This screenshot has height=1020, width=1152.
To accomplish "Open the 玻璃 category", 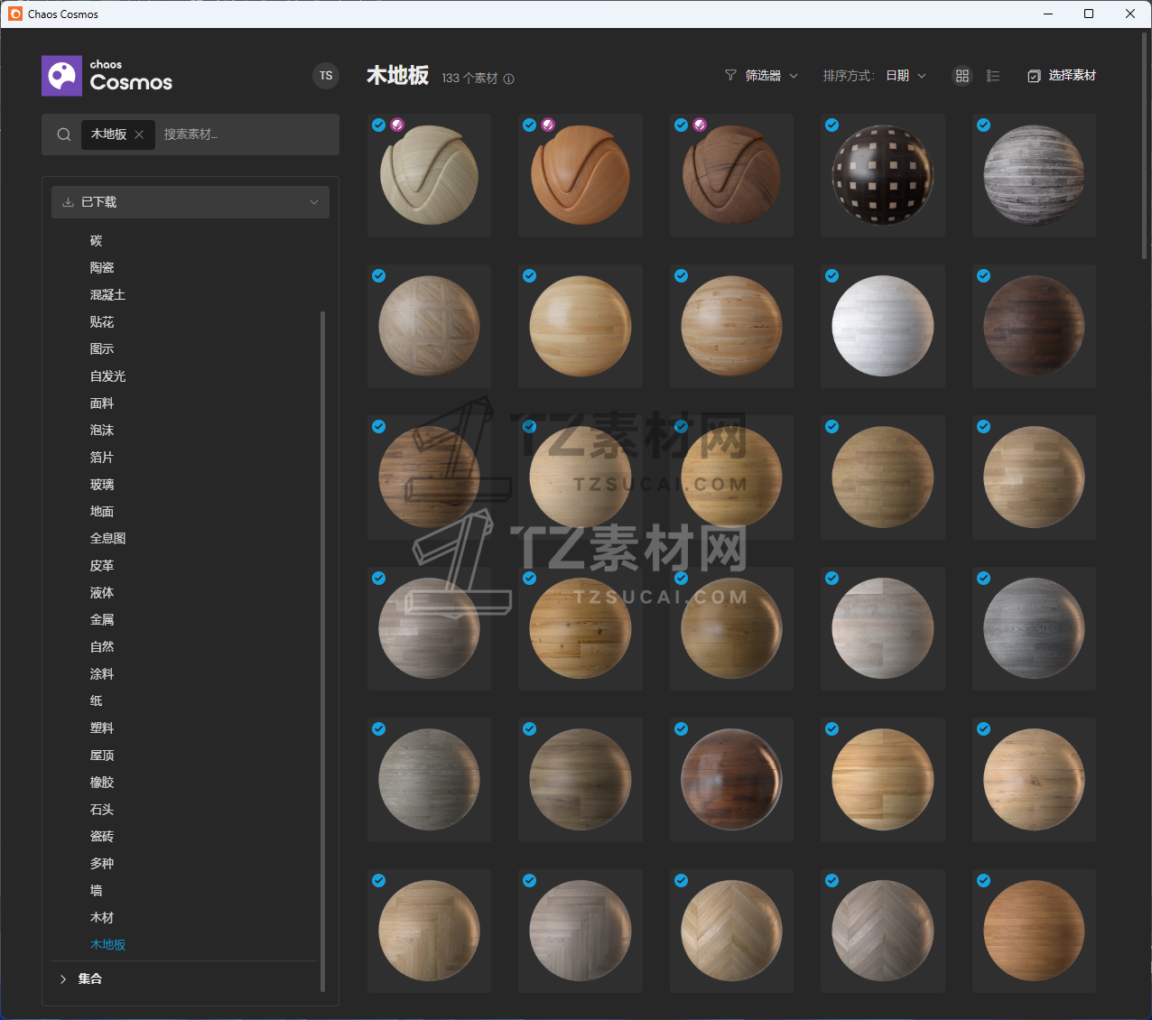I will coord(102,485).
